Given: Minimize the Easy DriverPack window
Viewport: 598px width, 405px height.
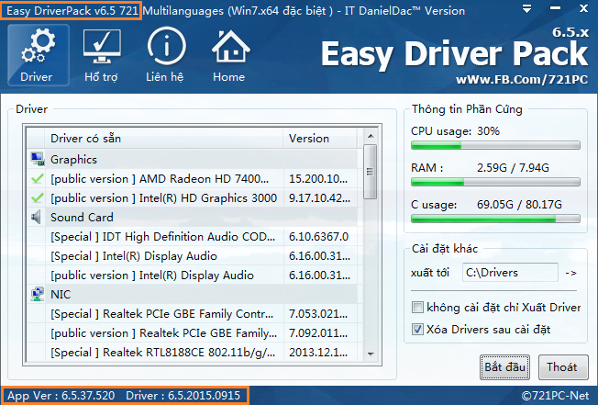Looking at the screenshot, I should (x=555, y=8).
